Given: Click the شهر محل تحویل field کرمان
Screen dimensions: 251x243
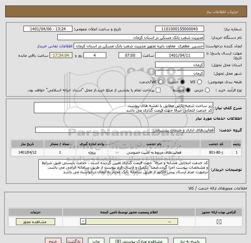Looking at the screenshot, I should coord(179,73).
